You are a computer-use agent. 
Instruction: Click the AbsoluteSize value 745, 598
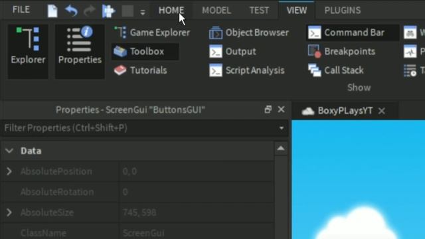pyautogui.click(x=139, y=212)
